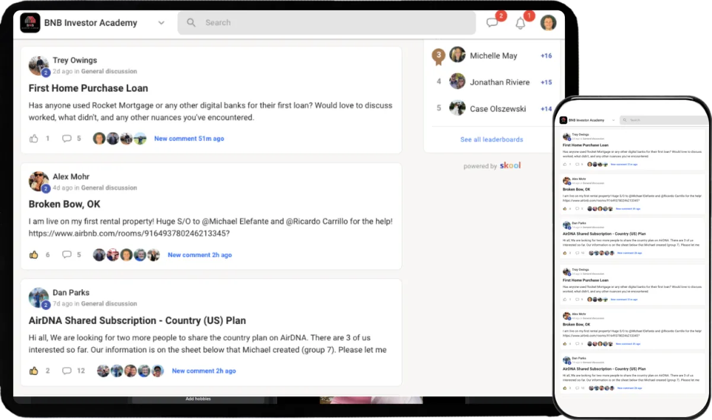Image resolution: width=712 pixels, height=420 pixels.
Task: Open "AirDNA Shared Subscription - Country (US) Plan" title on tablet
Action: coord(137,320)
